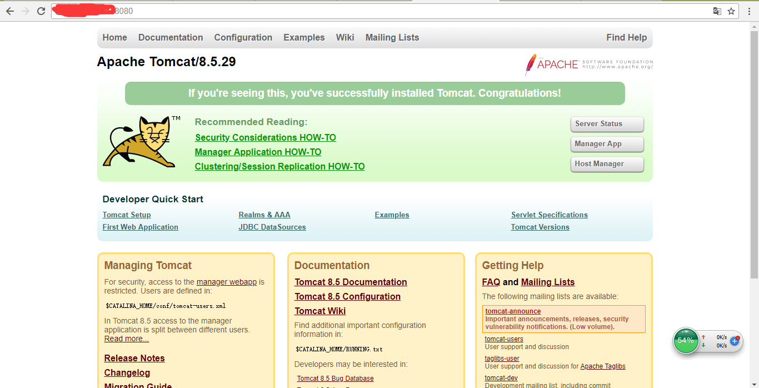The width and height of the screenshot is (759, 388).
Task: Click the Apache Tomcat/8.5.29 heading
Action: click(167, 62)
